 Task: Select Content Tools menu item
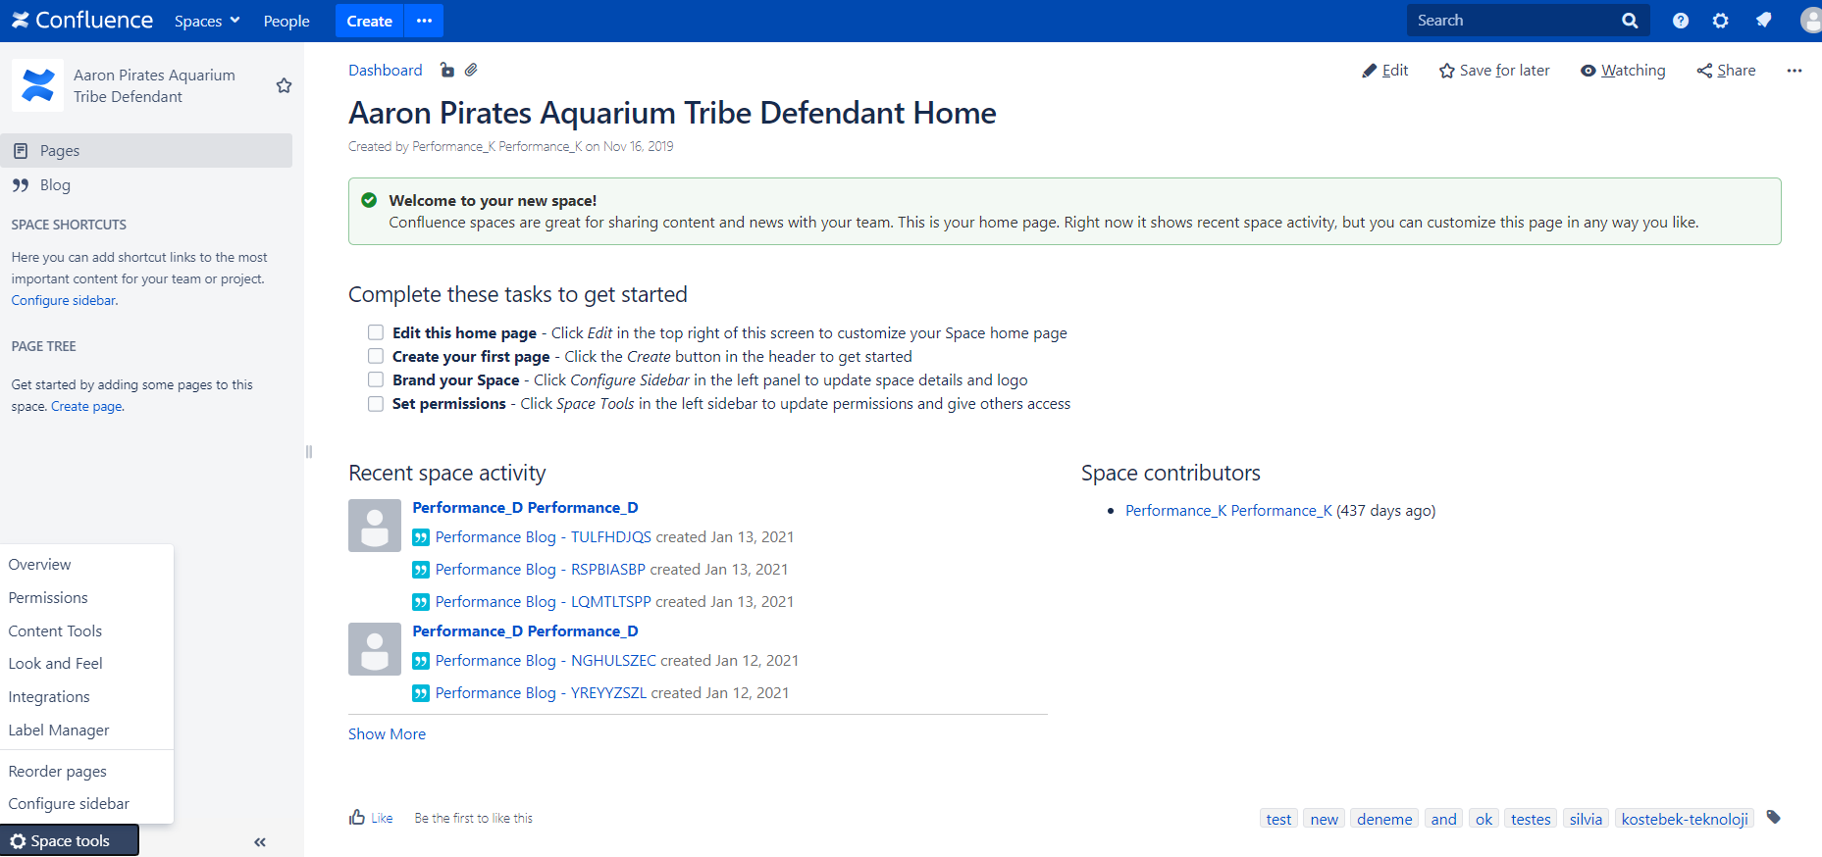coord(87,631)
